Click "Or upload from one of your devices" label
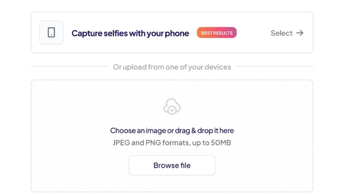Image resolution: width=347 pixels, height=195 pixels. [172, 67]
